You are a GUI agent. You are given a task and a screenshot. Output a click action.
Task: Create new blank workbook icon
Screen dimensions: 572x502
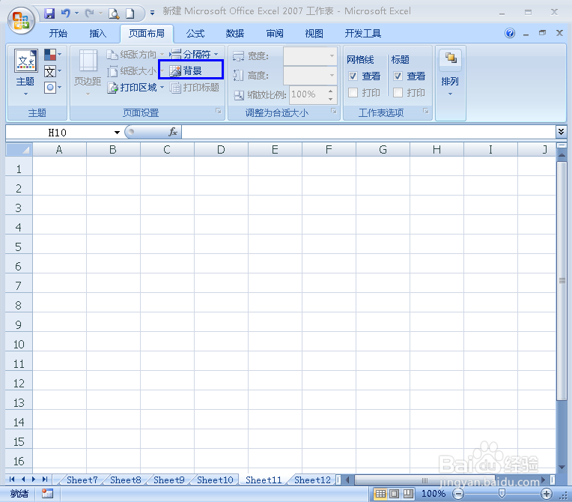coord(130,14)
